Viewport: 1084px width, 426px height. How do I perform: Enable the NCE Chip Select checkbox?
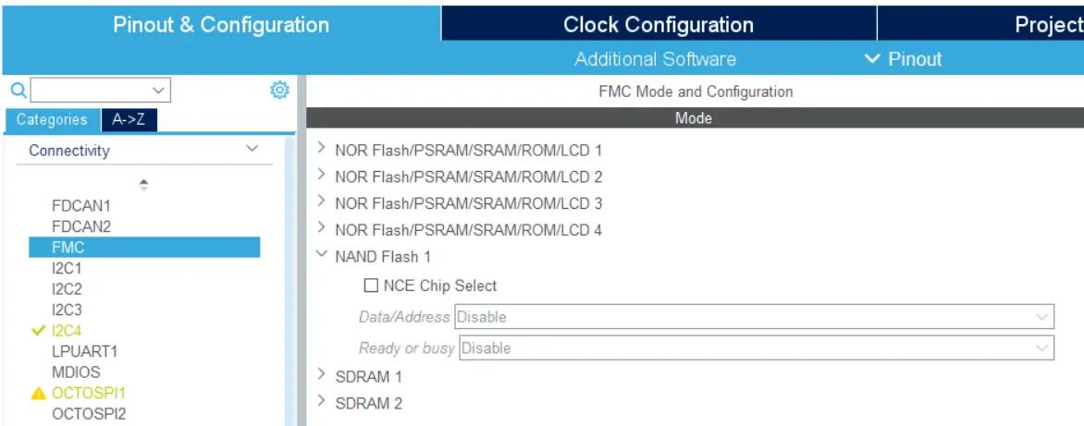tap(372, 286)
